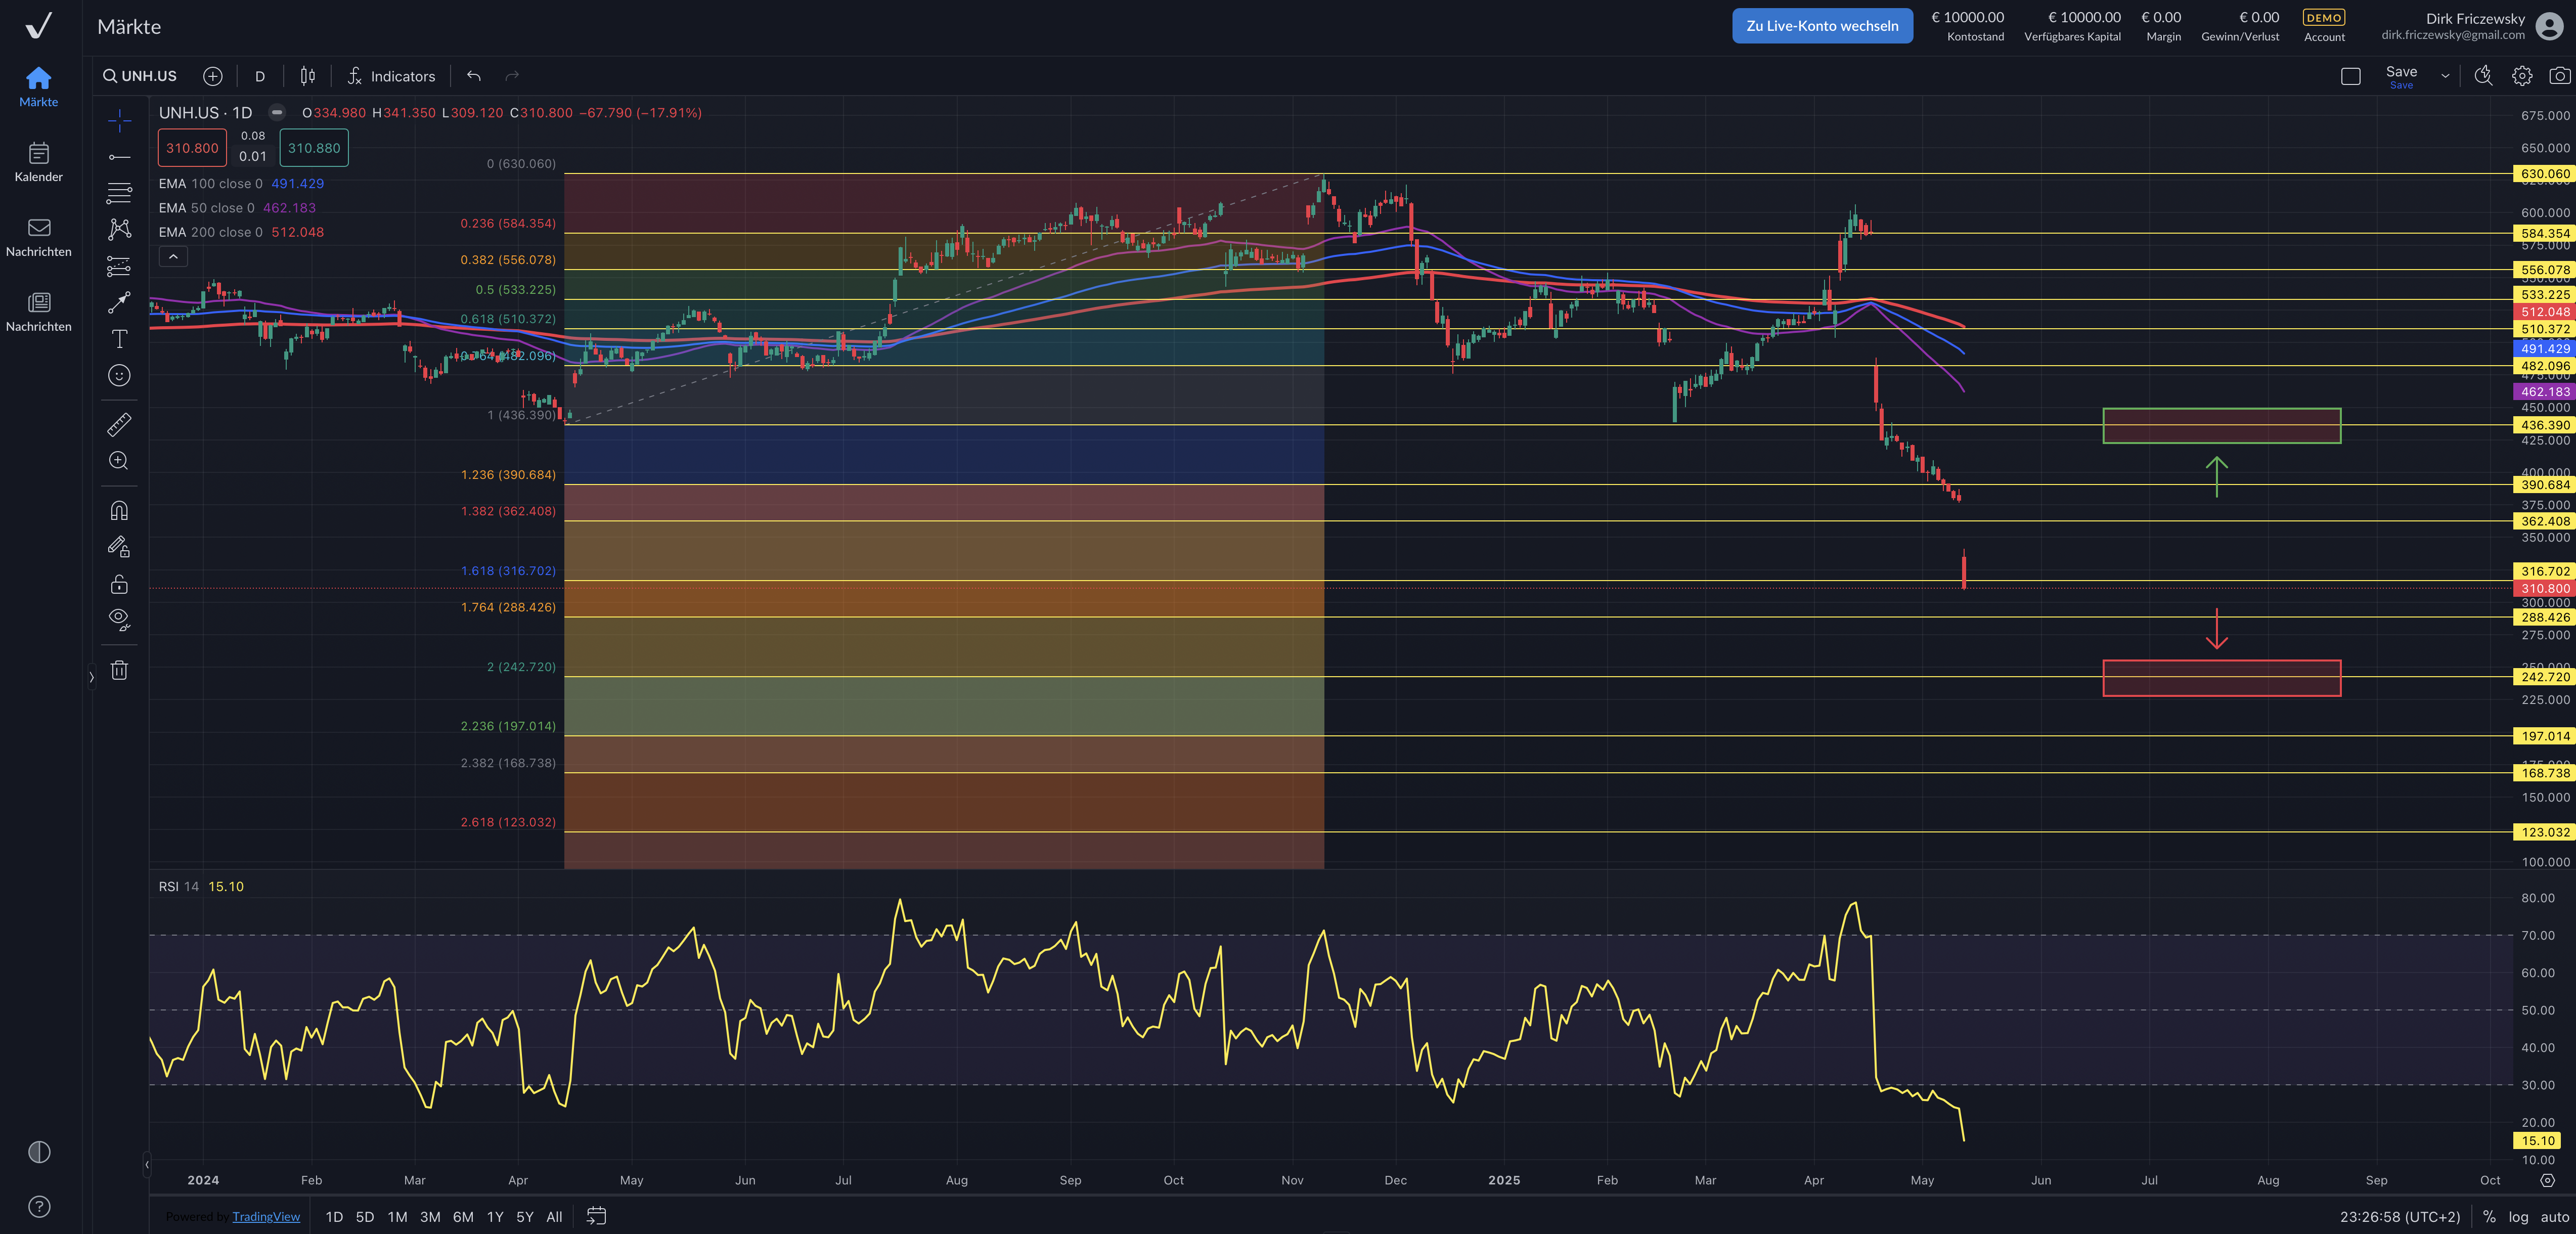
Task: Open chart settings gear icon
Action: (x=2522, y=76)
